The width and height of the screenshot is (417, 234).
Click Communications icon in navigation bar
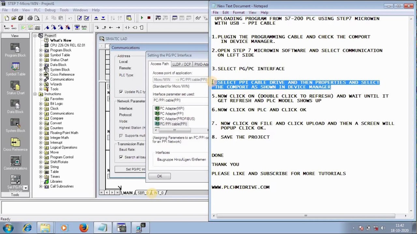[x=15, y=163]
